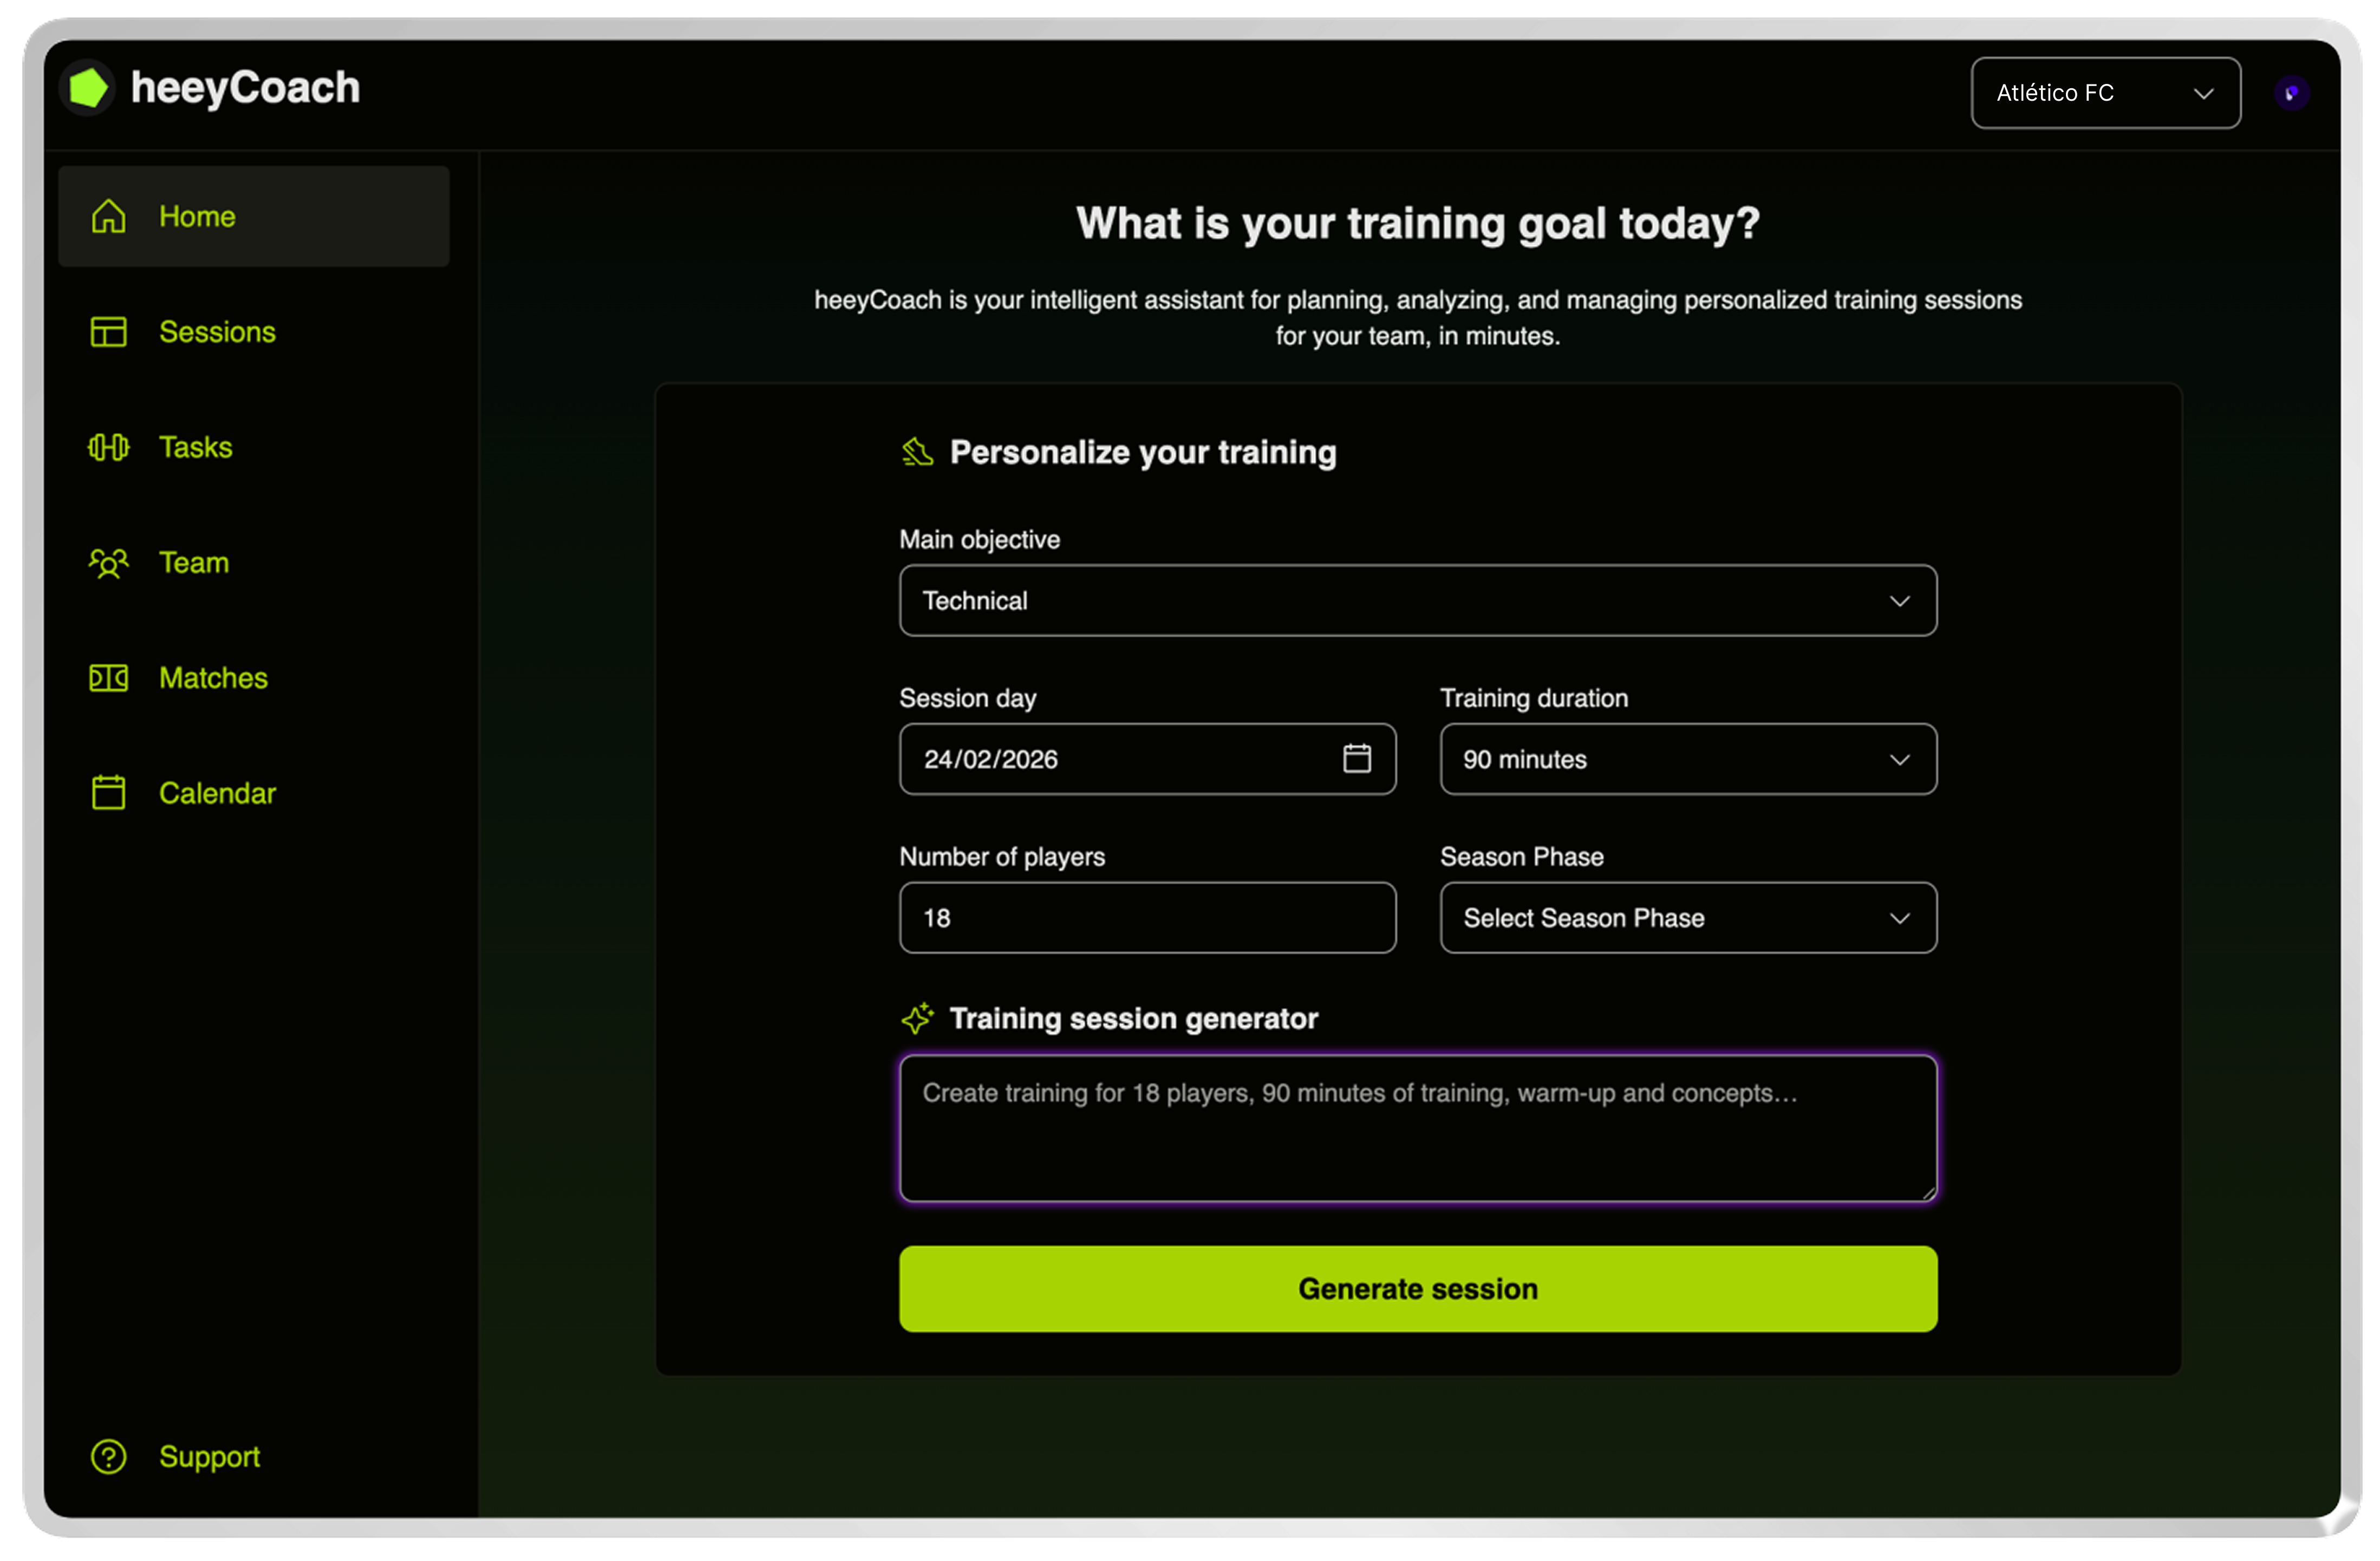2380x1561 pixels.
Task: Click the training session generator text area
Action: click(x=1417, y=1128)
